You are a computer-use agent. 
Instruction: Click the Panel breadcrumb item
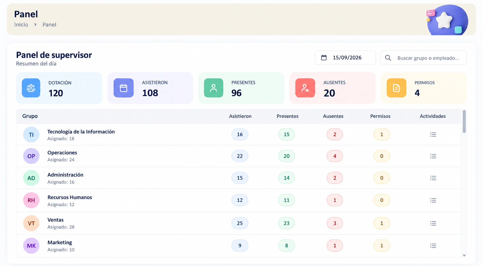[49, 25]
